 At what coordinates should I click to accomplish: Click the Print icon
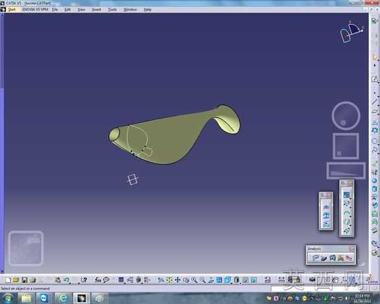[32, 280]
